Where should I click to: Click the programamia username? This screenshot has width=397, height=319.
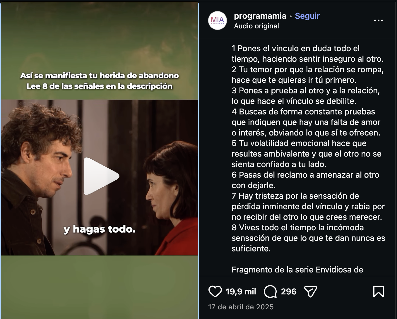pyautogui.click(x=260, y=16)
